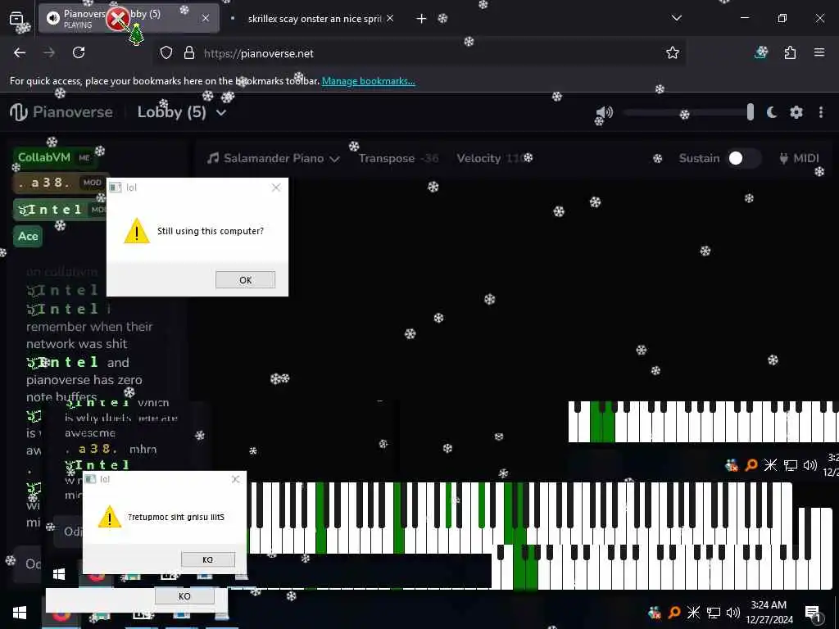Viewport: 839px width, 629px height.
Task: Adjust the Pianoverse volume slider
Action: (689, 112)
